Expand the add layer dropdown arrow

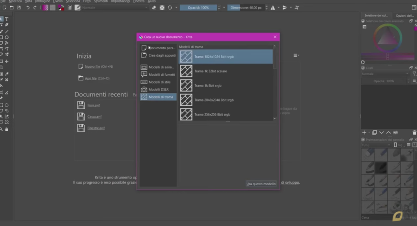[369, 132]
